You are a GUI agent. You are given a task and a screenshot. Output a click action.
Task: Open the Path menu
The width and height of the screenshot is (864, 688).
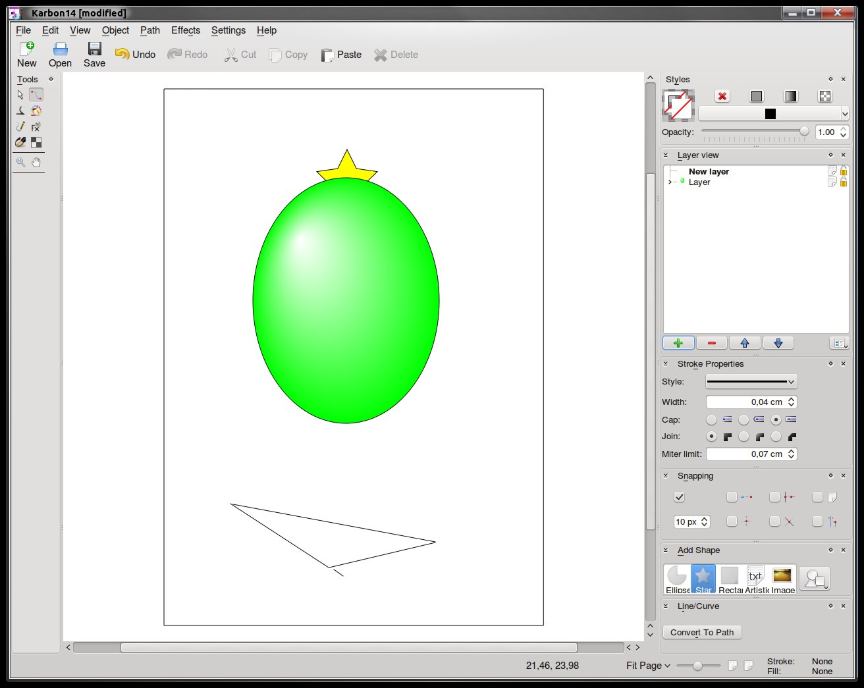coord(149,30)
